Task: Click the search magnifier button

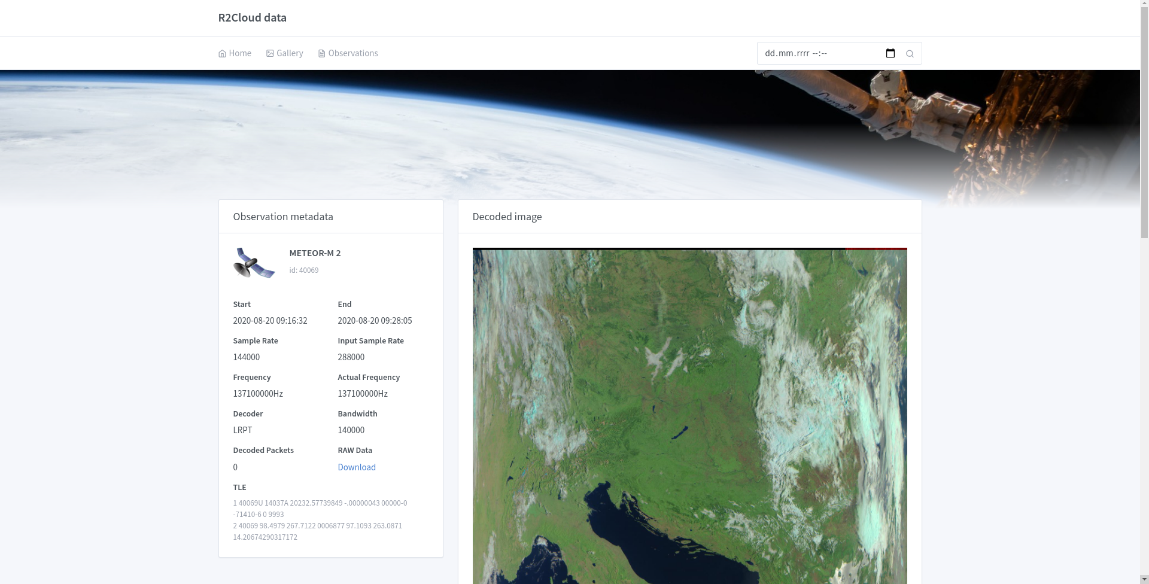Action: tap(910, 54)
